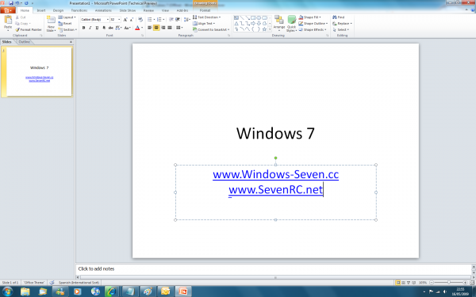Click the www.Windows-Seven.cc hyperlink on slide

coord(275,174)
